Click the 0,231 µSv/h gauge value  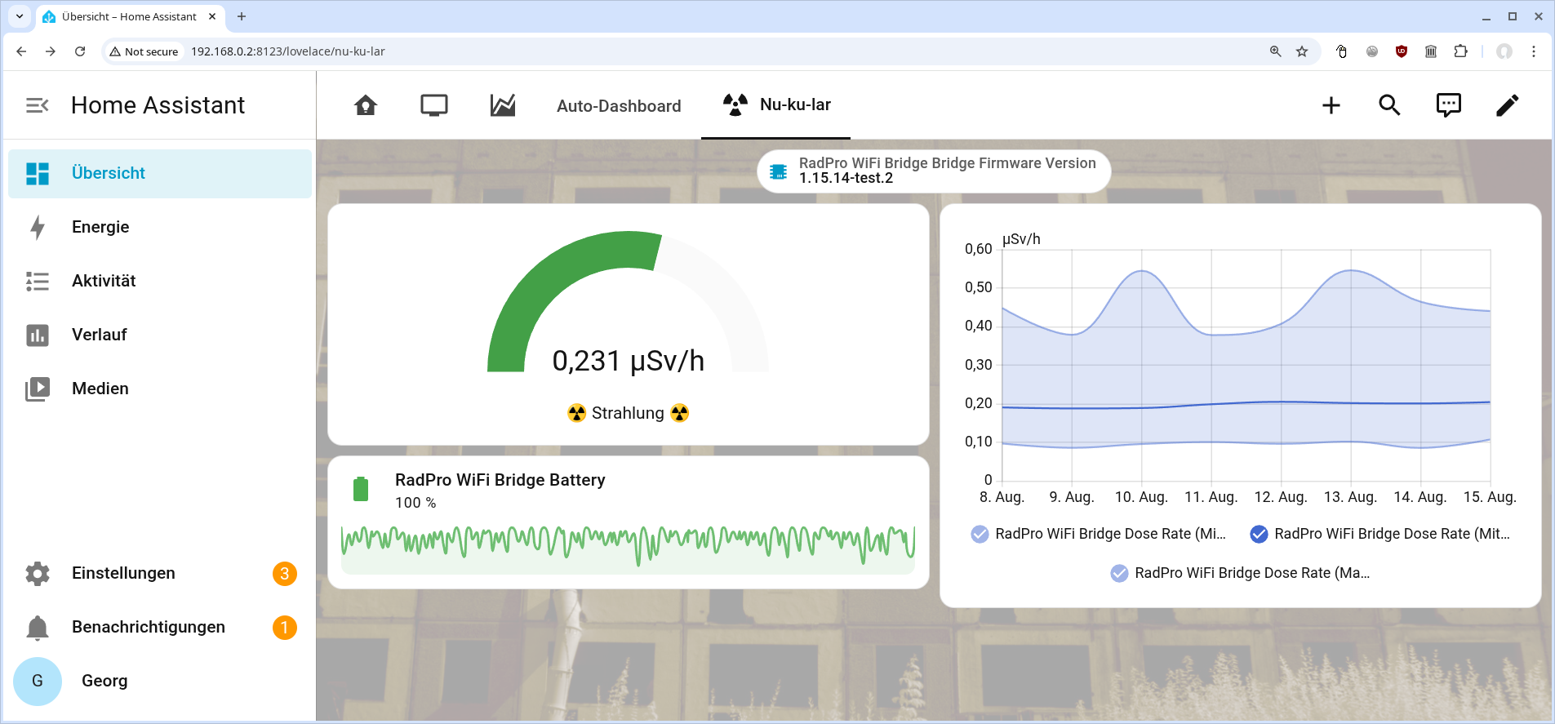(629, 361)
